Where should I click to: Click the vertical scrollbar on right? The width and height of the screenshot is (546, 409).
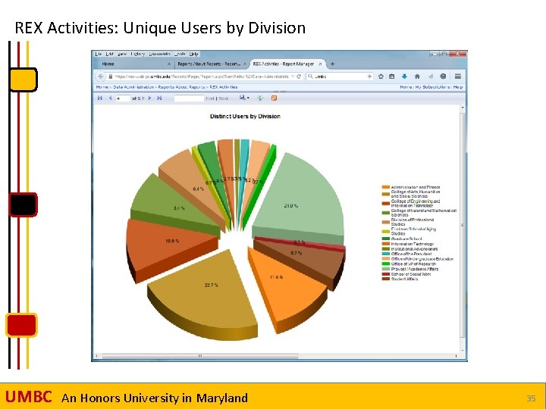(x=463, y=225)
